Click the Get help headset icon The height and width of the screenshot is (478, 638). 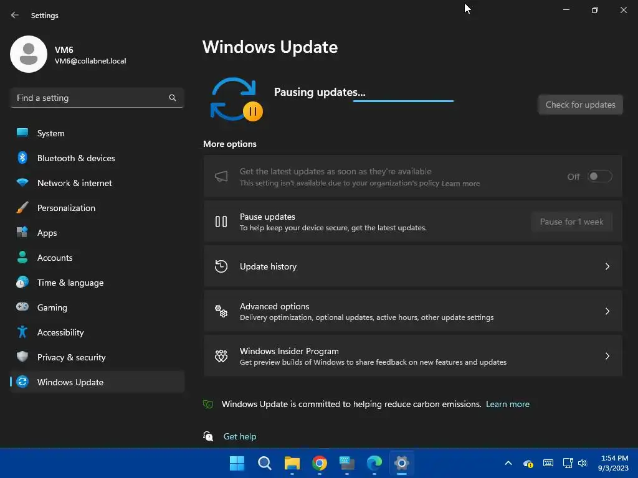[x=208, y=436]
